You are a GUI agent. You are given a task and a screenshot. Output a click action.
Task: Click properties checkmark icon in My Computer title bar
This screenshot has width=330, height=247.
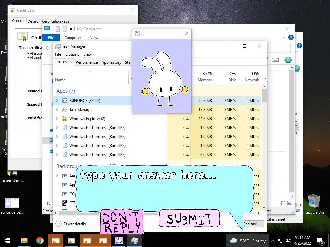(57, 29)
